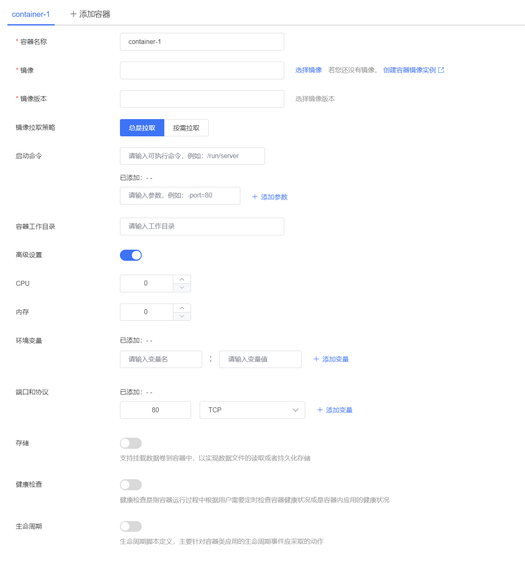525x563 pixels.
Task: Open the 添加容器 tab
Action: [90, 14]
